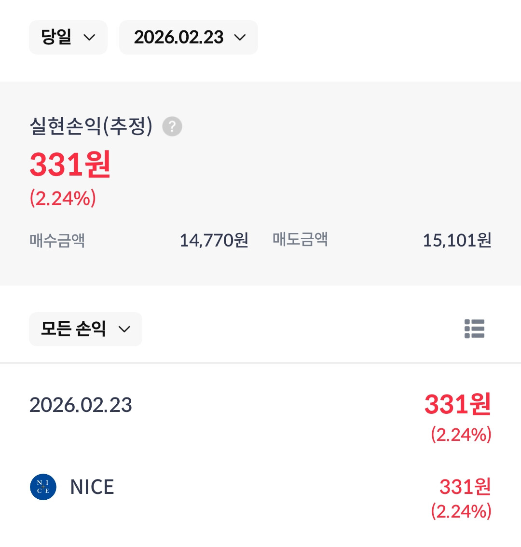Click the chevron beside 모든 손익
Screen dimensions: 521x547
[x=124, y=329]
